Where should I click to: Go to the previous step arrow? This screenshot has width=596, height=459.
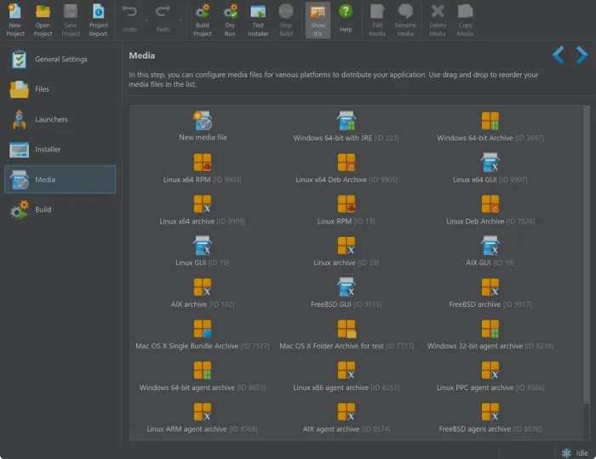[x=558, y=56]
